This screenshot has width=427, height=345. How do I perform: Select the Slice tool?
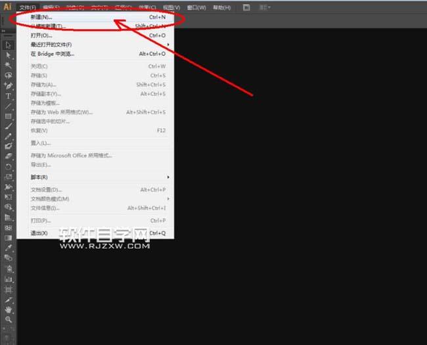(x=8, y=300)
